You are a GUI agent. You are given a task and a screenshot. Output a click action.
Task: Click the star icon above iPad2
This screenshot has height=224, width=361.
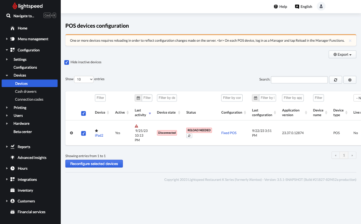(x=96, y=131)
